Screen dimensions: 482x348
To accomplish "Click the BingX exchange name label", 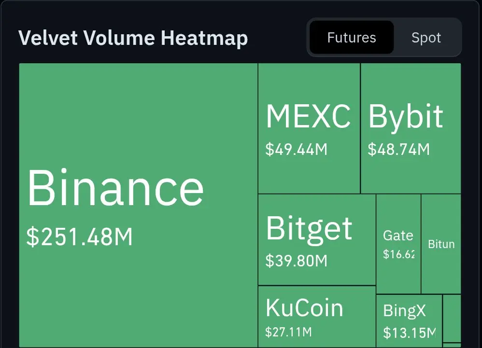I will pyautogui.click(x=404, y=311).
